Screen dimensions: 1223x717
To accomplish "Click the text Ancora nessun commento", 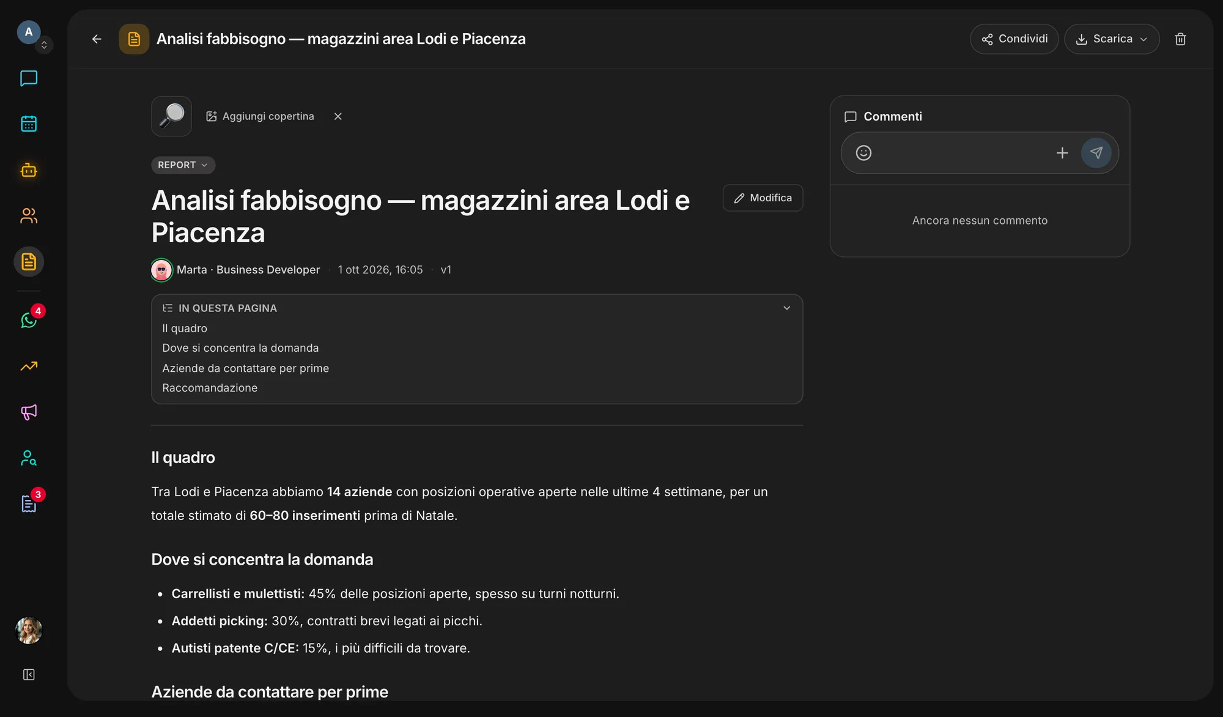I will 980,220.
